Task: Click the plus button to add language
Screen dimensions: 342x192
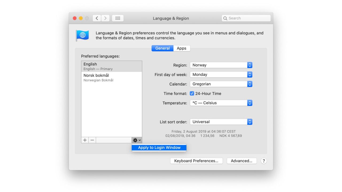Action: click(x=85, y=140)
